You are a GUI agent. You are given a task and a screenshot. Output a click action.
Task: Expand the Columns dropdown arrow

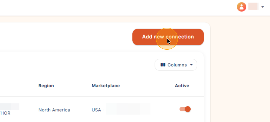coord(191,65)
